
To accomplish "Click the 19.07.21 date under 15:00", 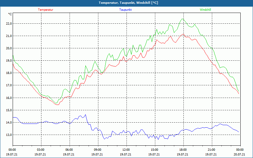I will coord(154,155).
